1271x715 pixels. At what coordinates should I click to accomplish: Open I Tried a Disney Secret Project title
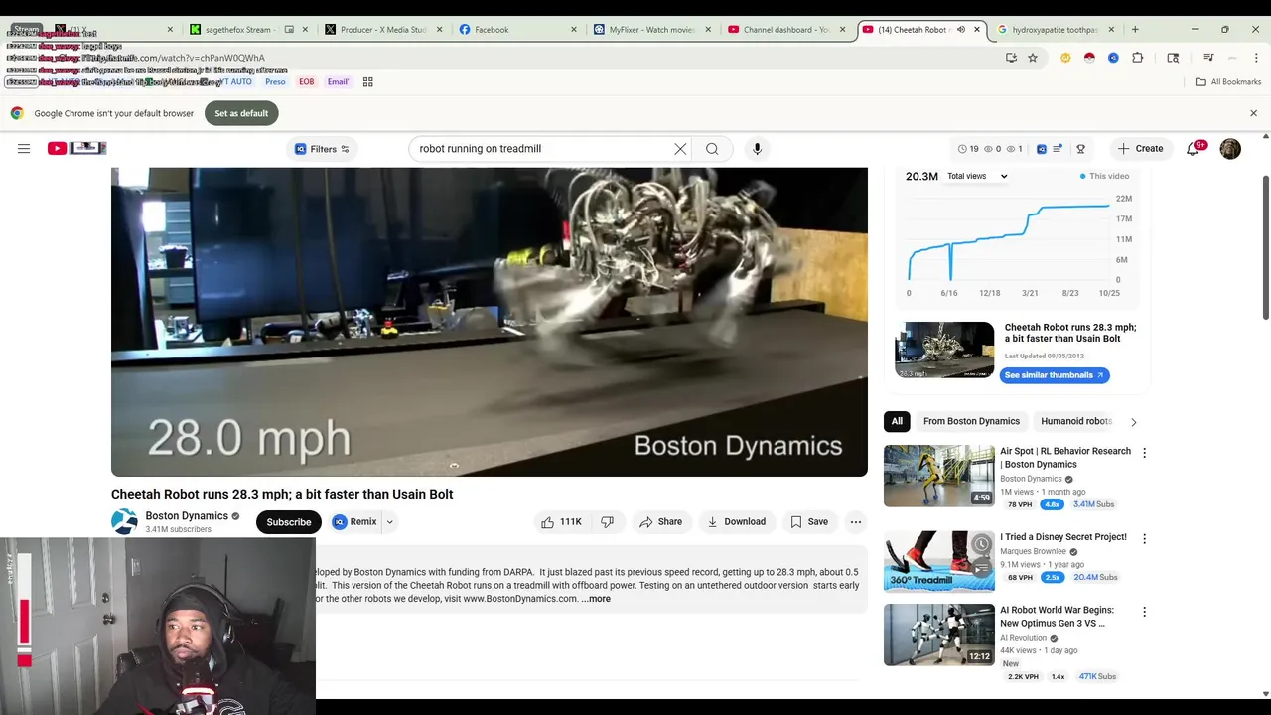(x=1063, y=537)
